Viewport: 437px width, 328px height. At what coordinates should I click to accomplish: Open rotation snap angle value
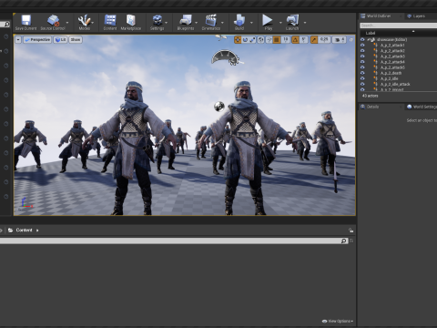click(304, 40)
